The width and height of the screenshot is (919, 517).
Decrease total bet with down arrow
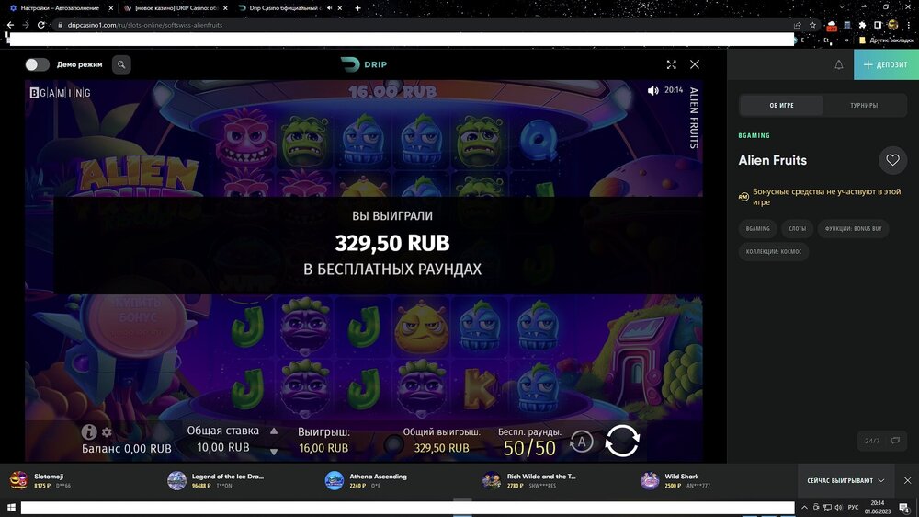[274, 452]
